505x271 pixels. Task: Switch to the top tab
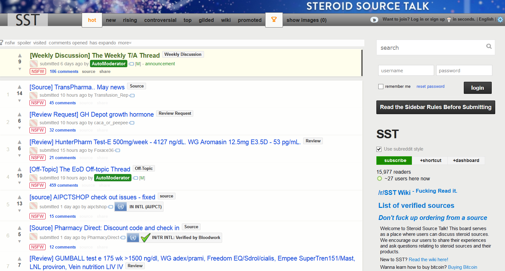[x=188, y=20]
